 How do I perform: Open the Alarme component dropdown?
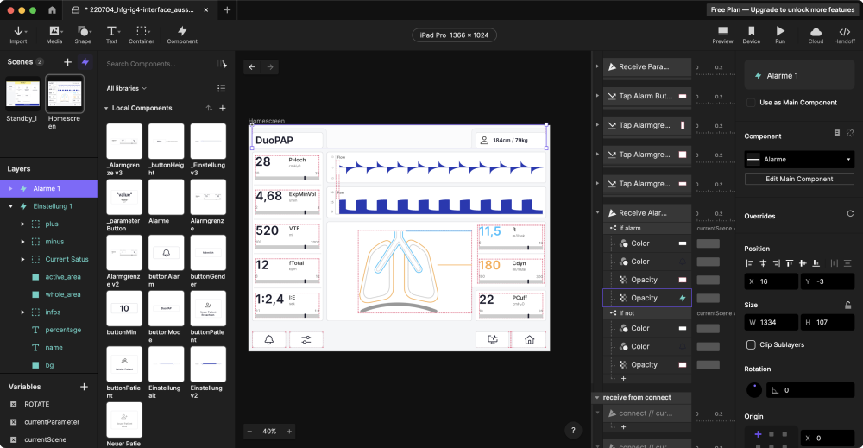coord(798,160)
